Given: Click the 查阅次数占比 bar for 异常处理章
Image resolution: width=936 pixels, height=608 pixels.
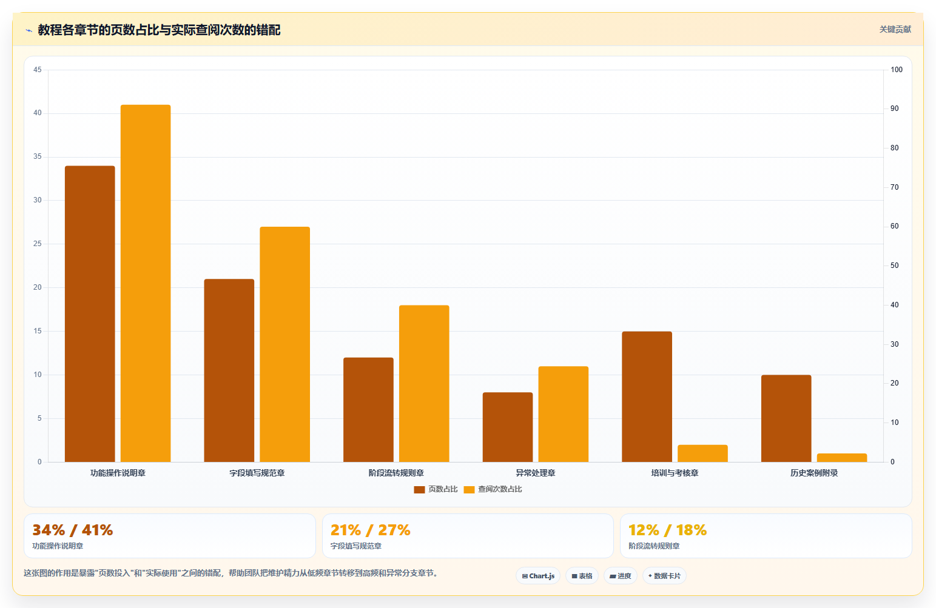Looking at the screenshot, I should coord(564,414).
